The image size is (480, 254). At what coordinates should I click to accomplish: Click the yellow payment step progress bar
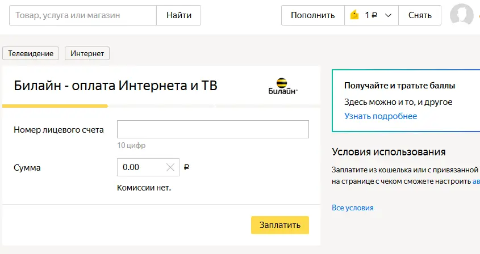pyautogui.click(x=56, y=106)
